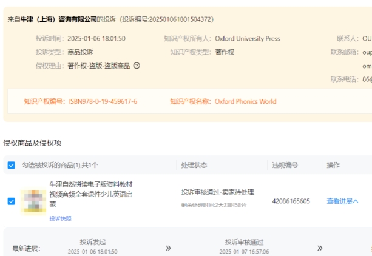The image size is (372, 256).
Task: Click the 投诉发起 progress step
Action: tap(92, 242)
